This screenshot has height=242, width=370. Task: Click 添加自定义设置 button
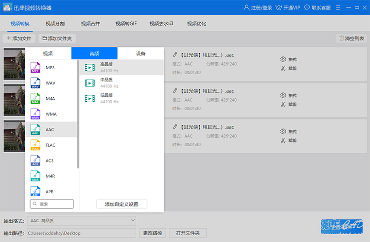click(121, 204)
